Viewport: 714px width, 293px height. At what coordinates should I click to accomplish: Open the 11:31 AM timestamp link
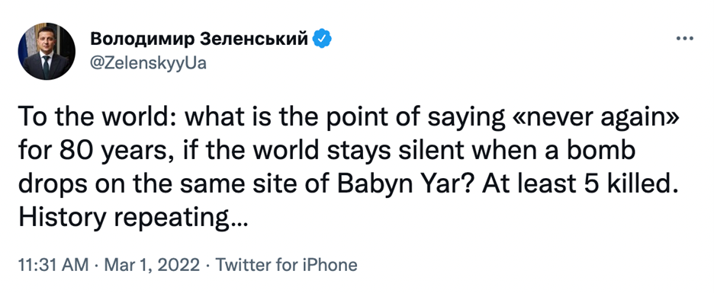pyautogui.click(x=53, y=264)
